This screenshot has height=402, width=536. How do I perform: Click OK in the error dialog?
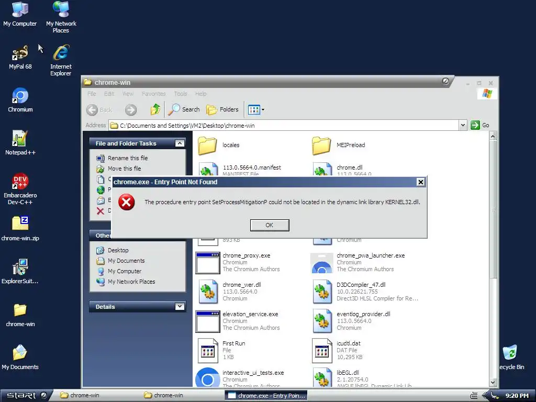click(270, 225)
